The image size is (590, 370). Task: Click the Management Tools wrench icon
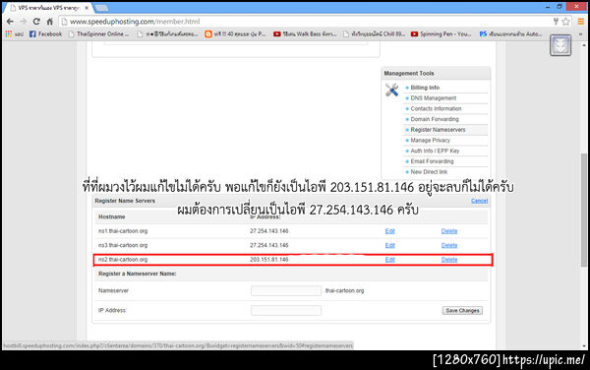point(391,90)
